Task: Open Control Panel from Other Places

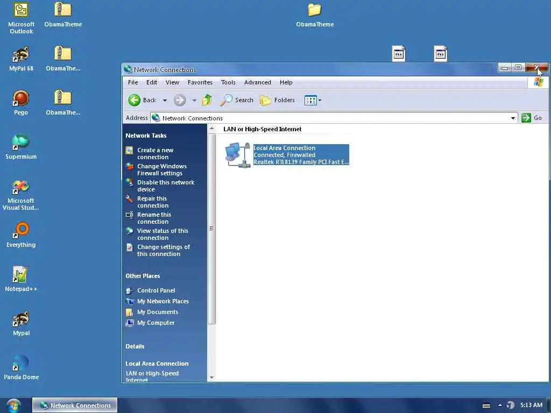Action: coord(156,290)
